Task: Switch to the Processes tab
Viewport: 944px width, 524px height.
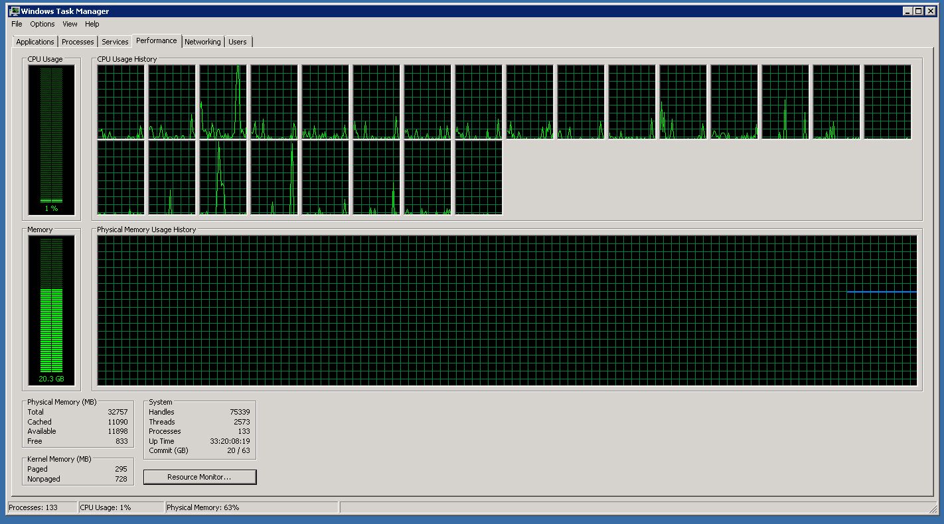Action: (x=78, y=42)
